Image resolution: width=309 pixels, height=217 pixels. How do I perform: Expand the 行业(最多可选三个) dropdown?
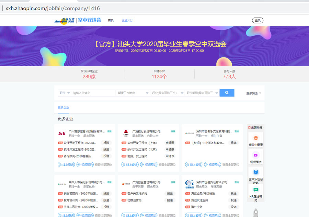(167, 93)
